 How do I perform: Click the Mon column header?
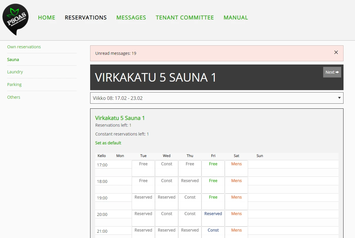[120, 156]
